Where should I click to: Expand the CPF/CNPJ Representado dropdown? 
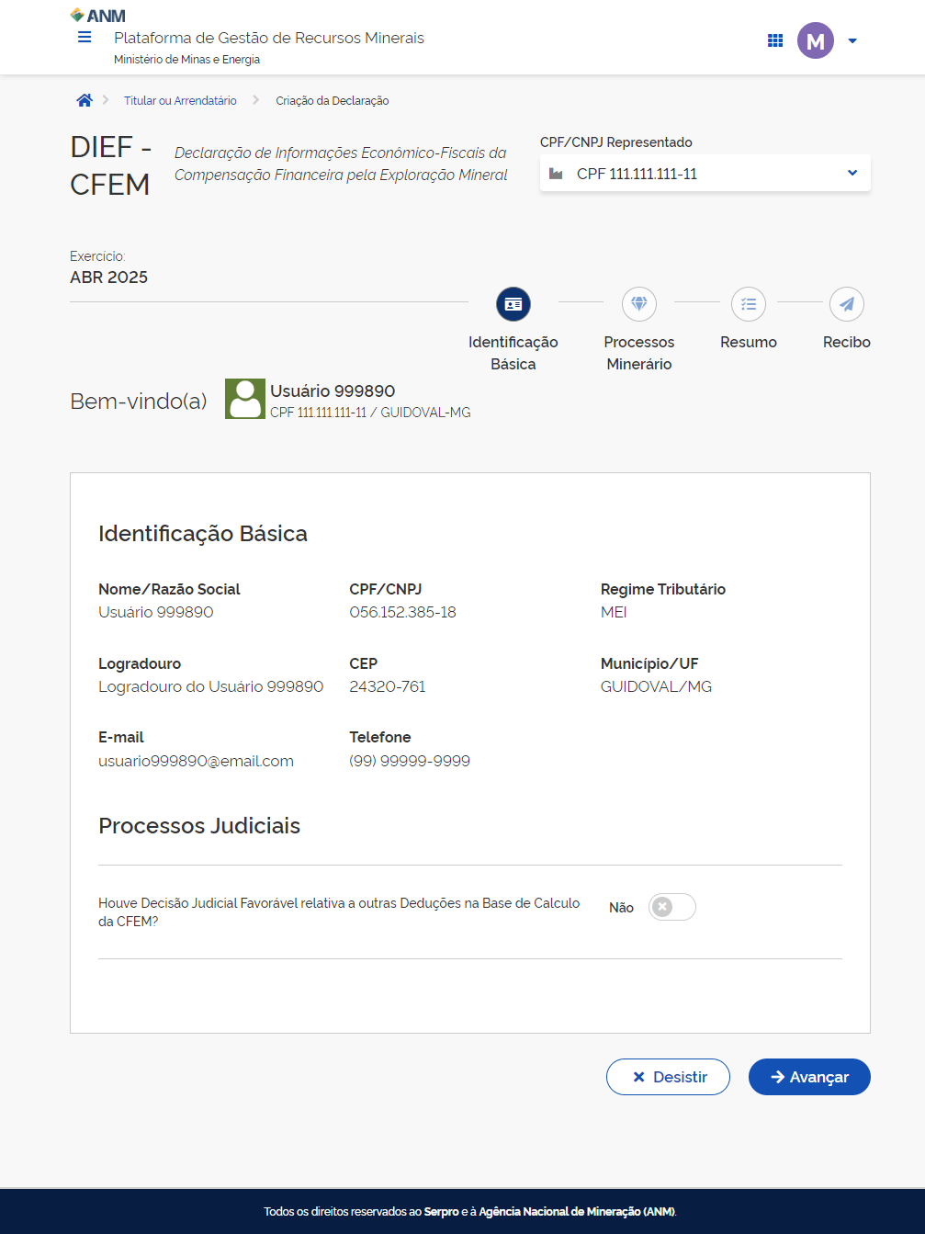[x=705, y=174]
